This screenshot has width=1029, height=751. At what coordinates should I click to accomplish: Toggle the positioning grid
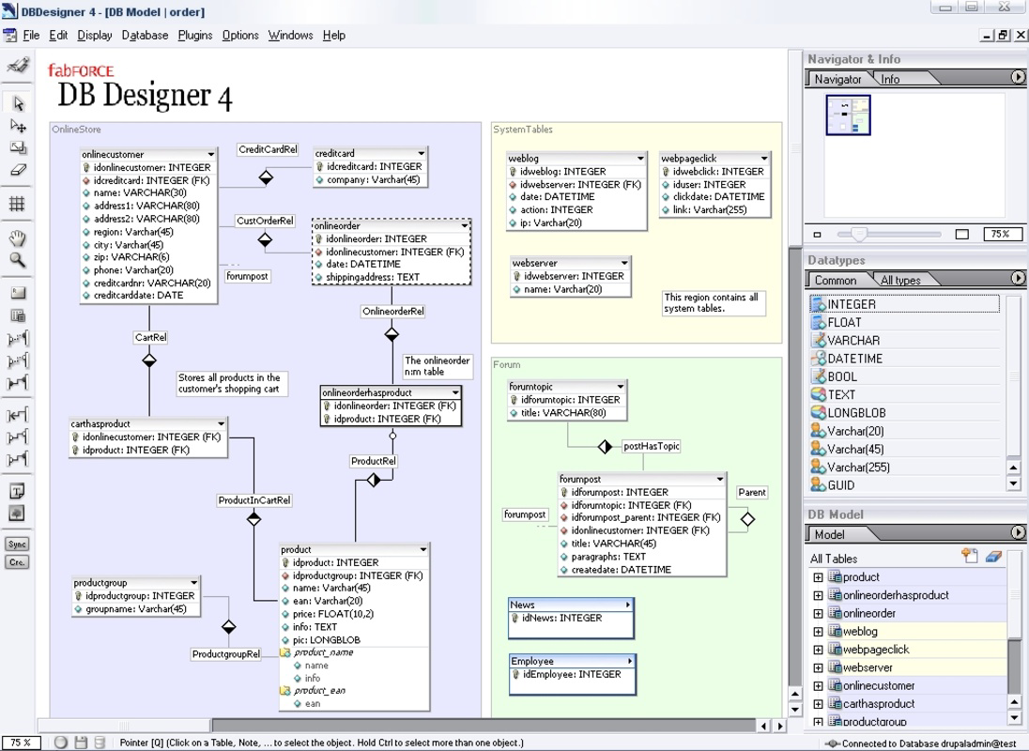click(x=18, y=204)
